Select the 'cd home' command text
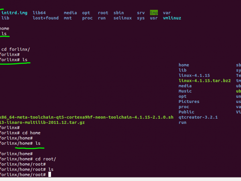Image resolution: width=241 pixels, height=181 pixels. click(31, 133)
